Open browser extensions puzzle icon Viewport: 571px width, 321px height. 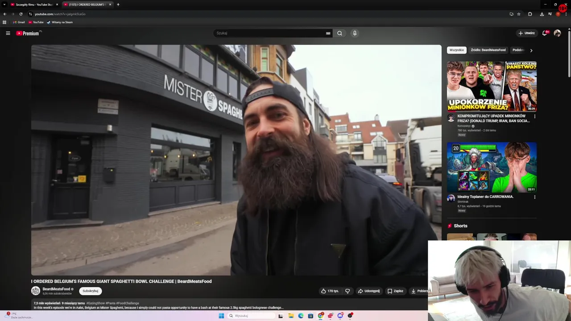(x=530, y=14)
